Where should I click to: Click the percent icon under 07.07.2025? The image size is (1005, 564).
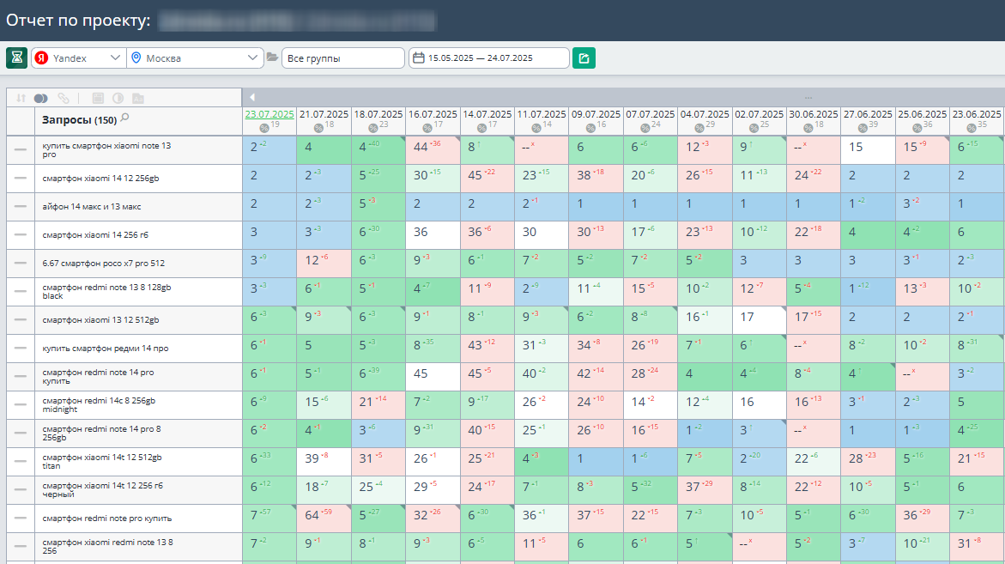[x=645, y=128]
